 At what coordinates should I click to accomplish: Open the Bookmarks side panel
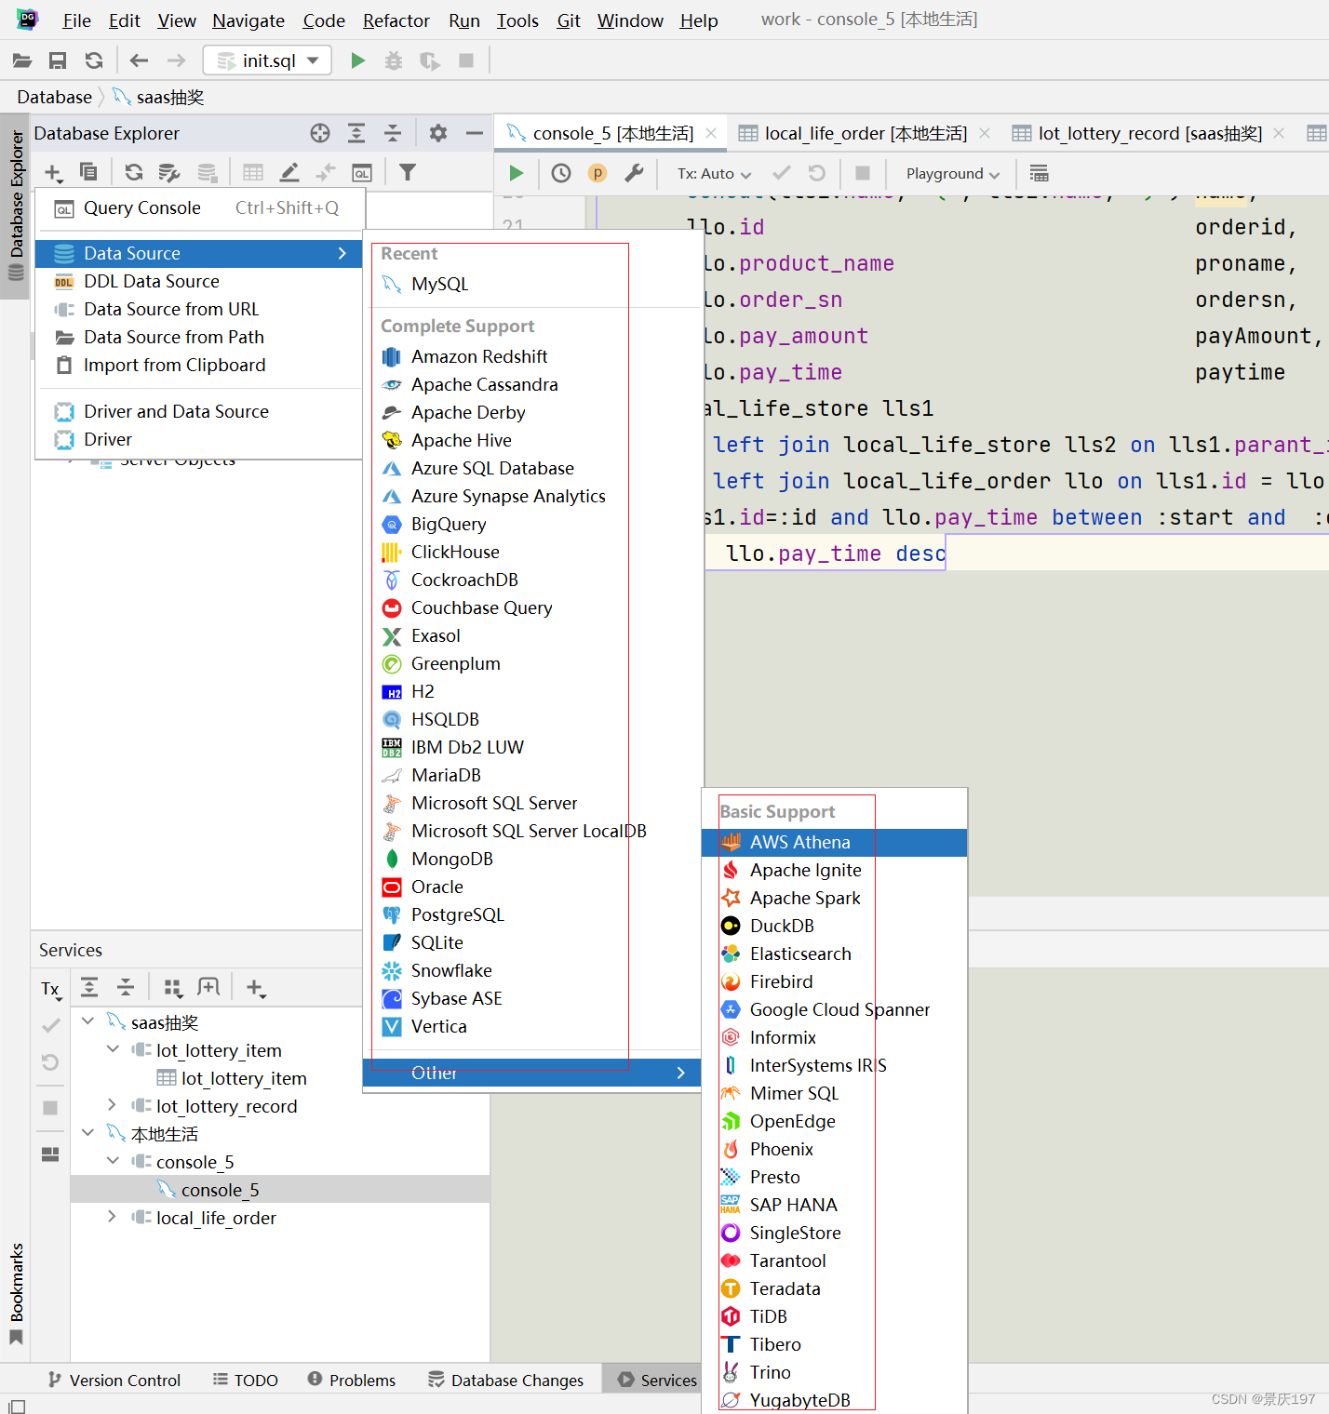coord(16,1293)
